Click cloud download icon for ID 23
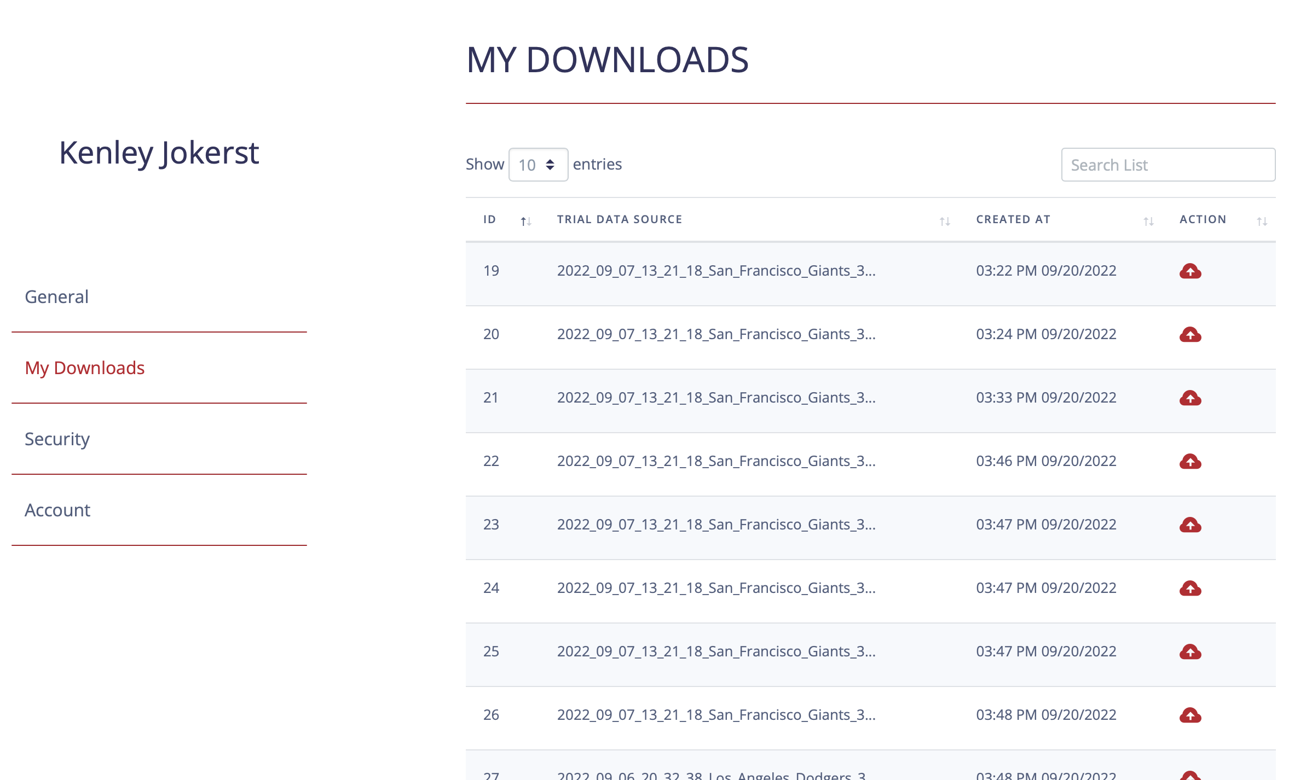The image size is (1306, 780). 1190,525
